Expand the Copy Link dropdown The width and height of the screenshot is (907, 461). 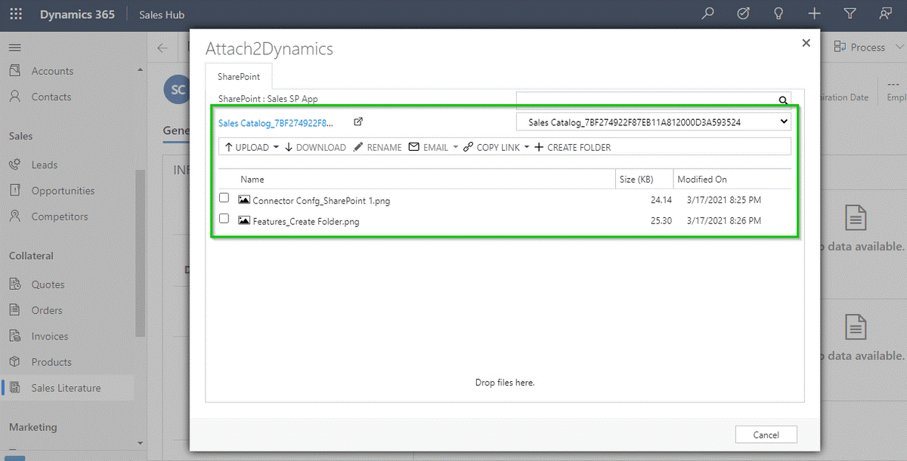click(527, 147)
